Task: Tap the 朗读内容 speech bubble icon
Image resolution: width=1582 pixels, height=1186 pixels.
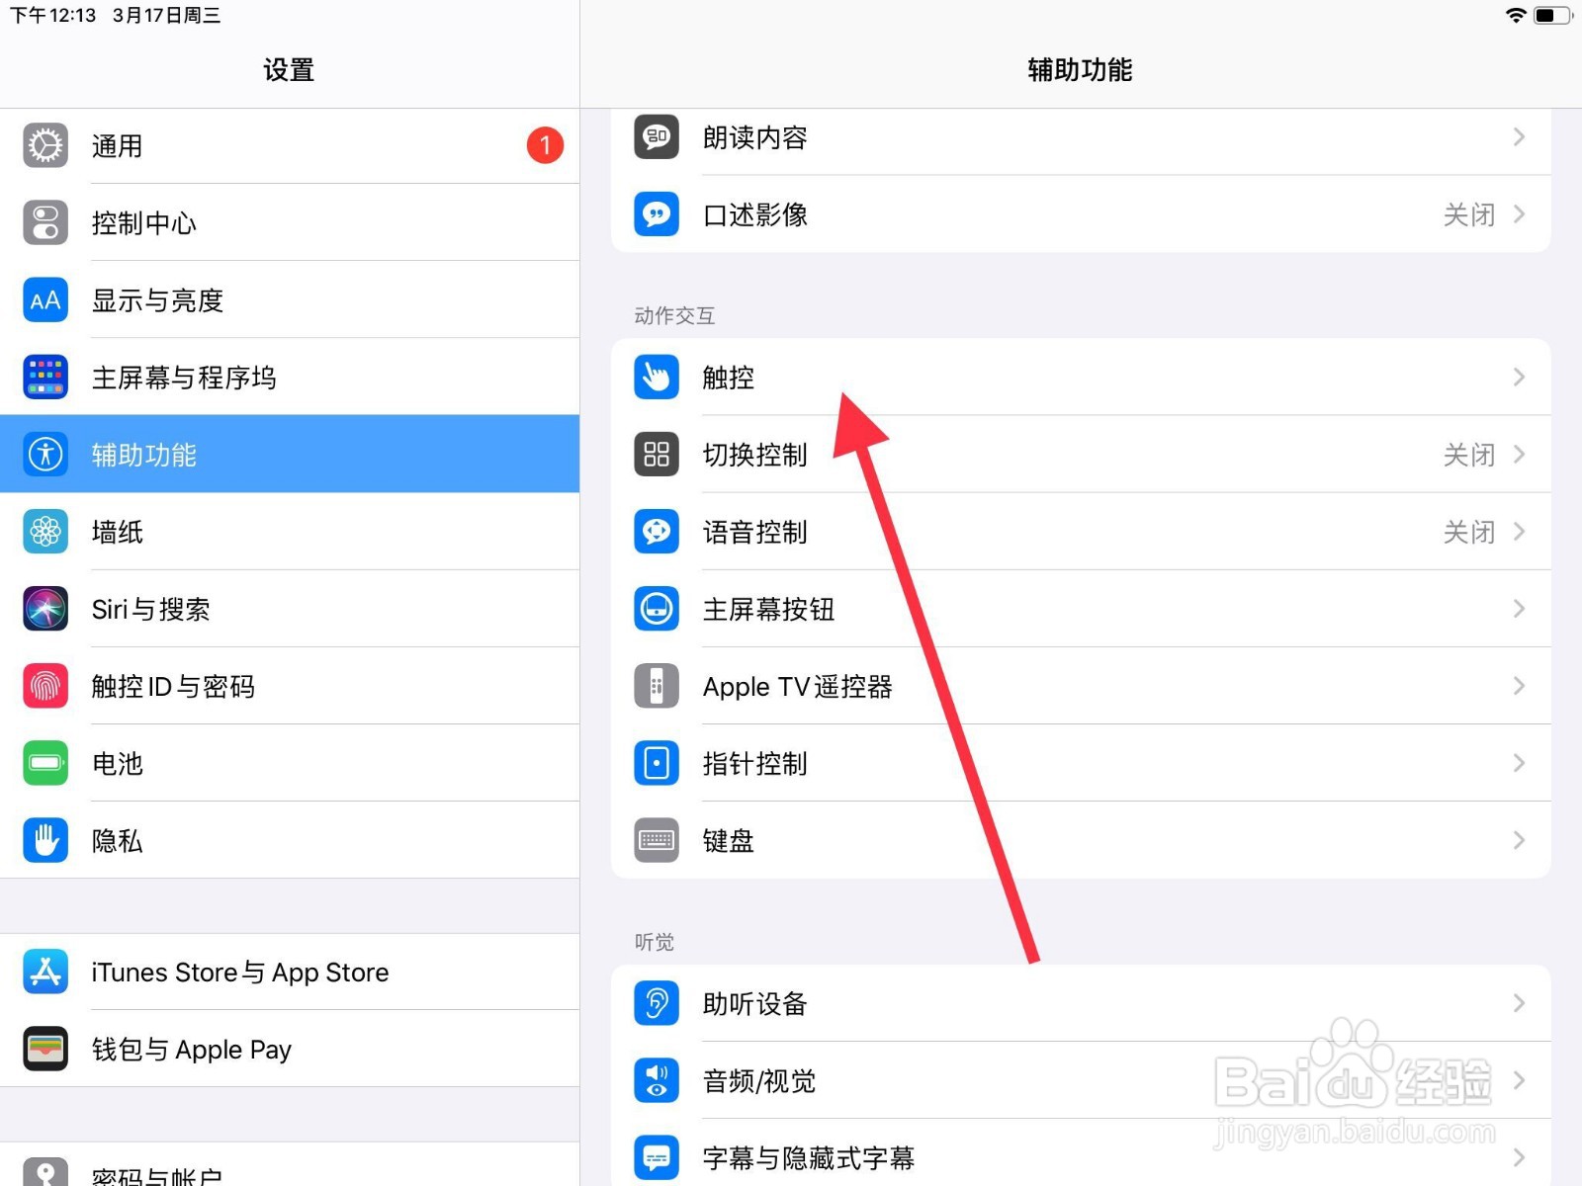Action: point(657,136)
